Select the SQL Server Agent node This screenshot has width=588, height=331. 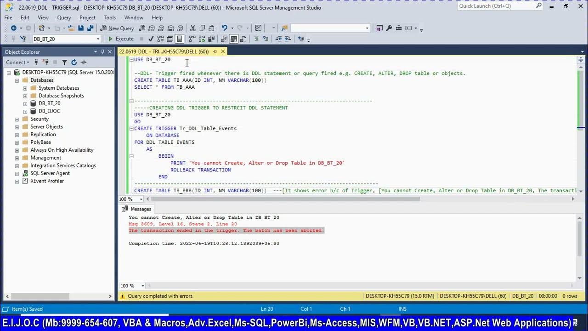pyautogui.click(x=50, y=173)
